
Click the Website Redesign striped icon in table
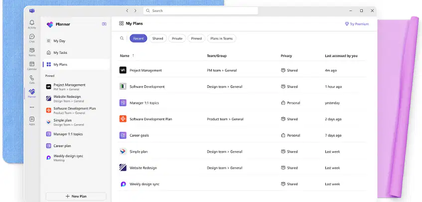click(x=123, y=168)
